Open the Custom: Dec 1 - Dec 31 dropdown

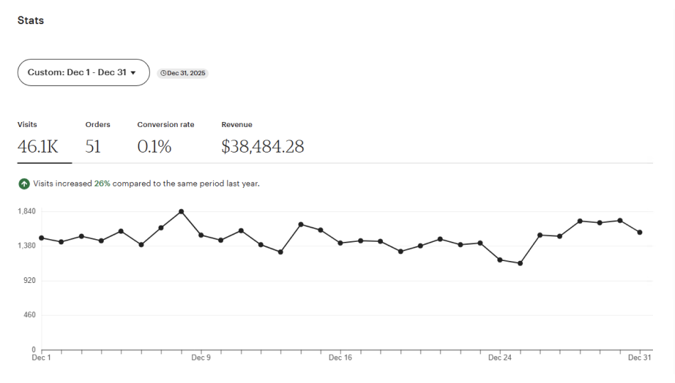click(83, 72)
